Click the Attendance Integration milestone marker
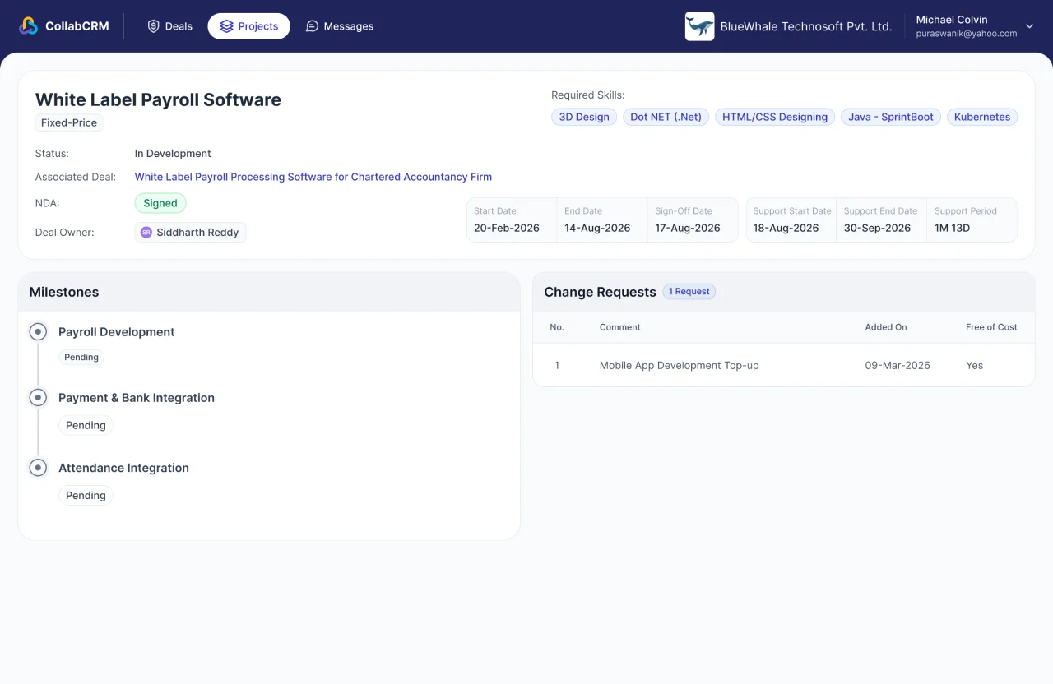Image resolution: width=1053 pixels, height=684 pixels. pyautogui.click(x=38, y=468)
